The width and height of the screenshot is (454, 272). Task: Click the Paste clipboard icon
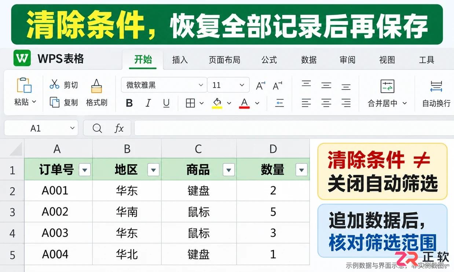point(24,85)
